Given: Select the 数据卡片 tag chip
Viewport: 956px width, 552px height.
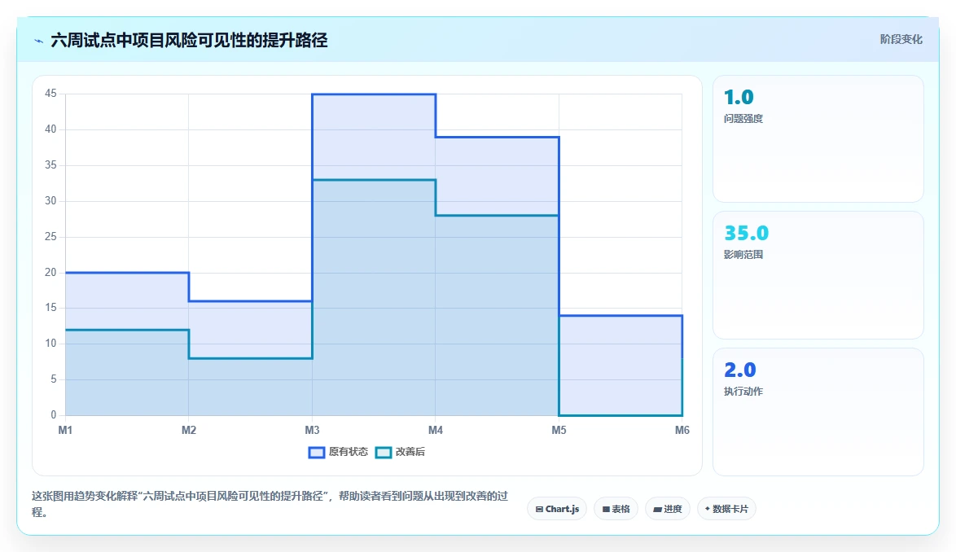Looking at the screenshot, I should 726,509.
